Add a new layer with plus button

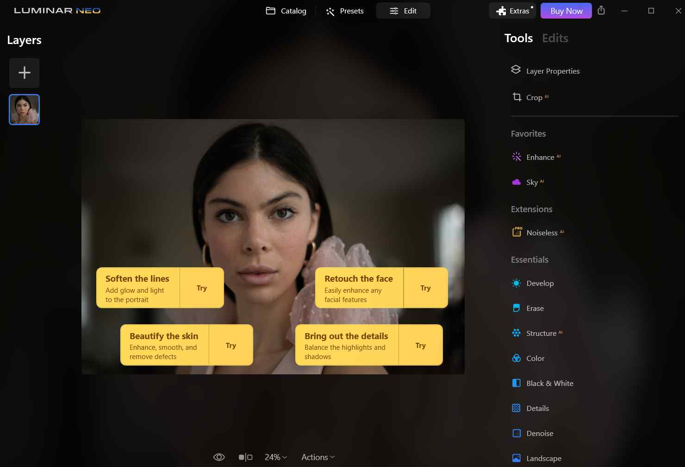(x=25, y=73)
